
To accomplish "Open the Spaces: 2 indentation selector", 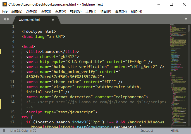I will tap(147, 131).
